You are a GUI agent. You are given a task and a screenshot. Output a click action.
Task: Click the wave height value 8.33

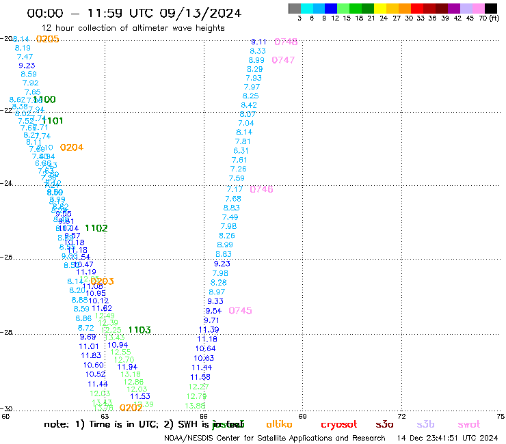click(258, 51)
